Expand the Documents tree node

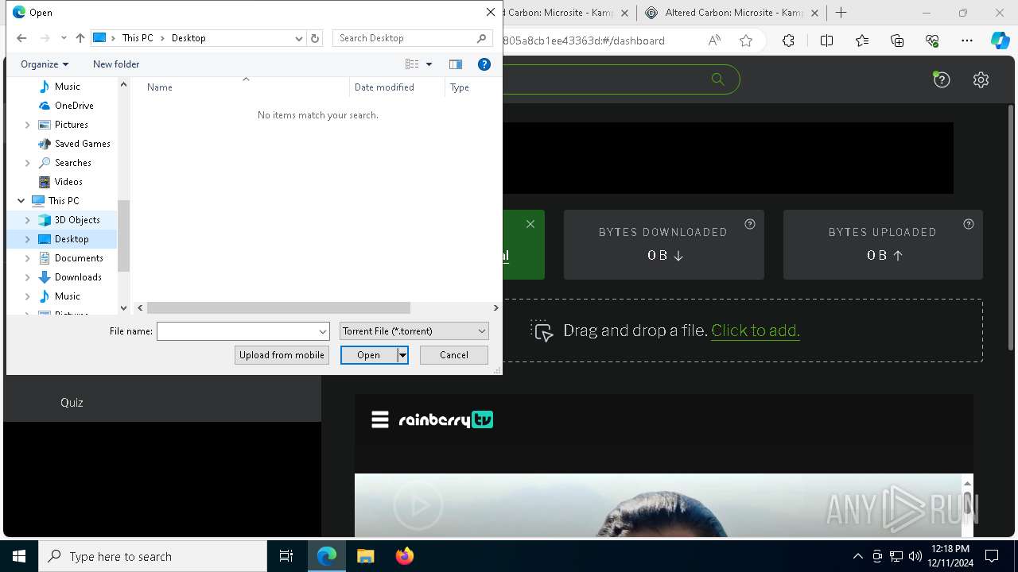coord(28,258)
